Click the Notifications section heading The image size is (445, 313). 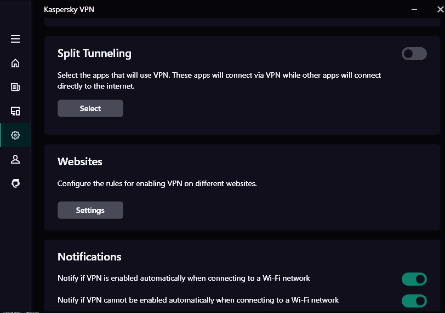click(89, 257)
